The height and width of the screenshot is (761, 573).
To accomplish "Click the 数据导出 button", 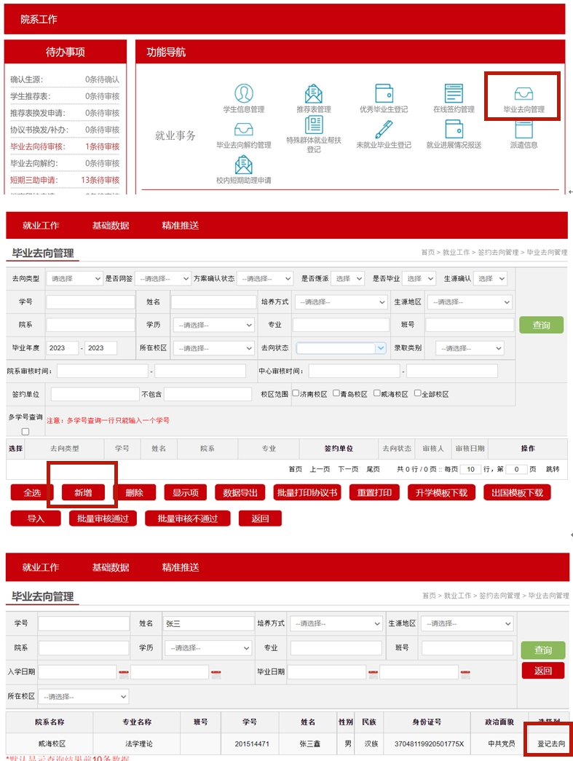I will 240,492.
